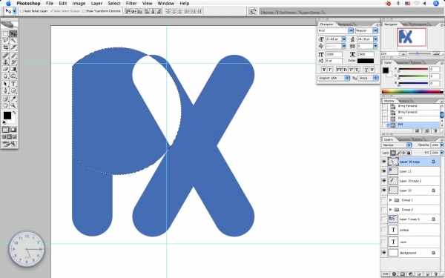
Task: Open the Image menu
Action: (x=79, y=4)
